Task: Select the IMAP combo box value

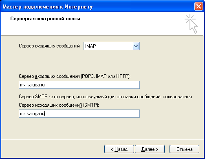Action: pos(112,46)
